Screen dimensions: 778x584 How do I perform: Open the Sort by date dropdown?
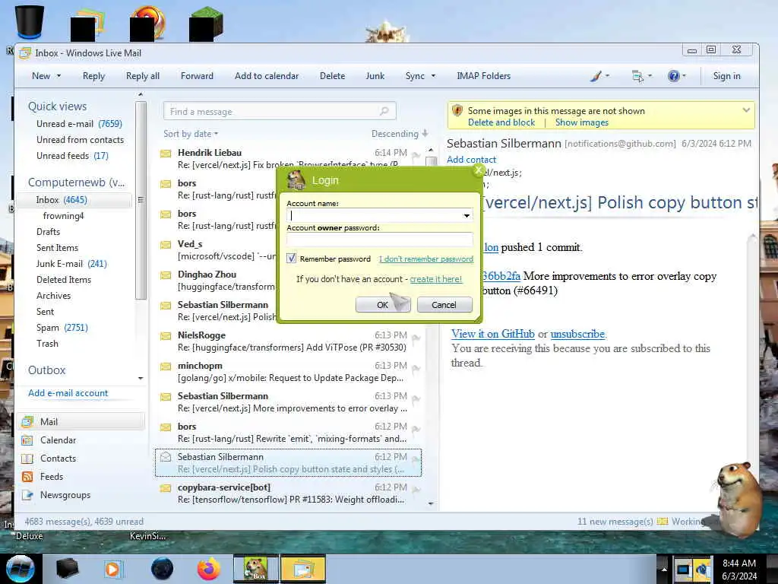191,134
